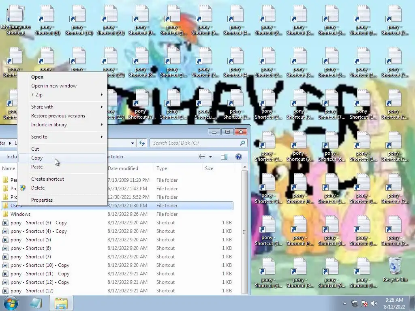Select the pony - Shortcut (12) file row
Image resolution: width=415 pixels, height=311 pixels.
point(117,291)
